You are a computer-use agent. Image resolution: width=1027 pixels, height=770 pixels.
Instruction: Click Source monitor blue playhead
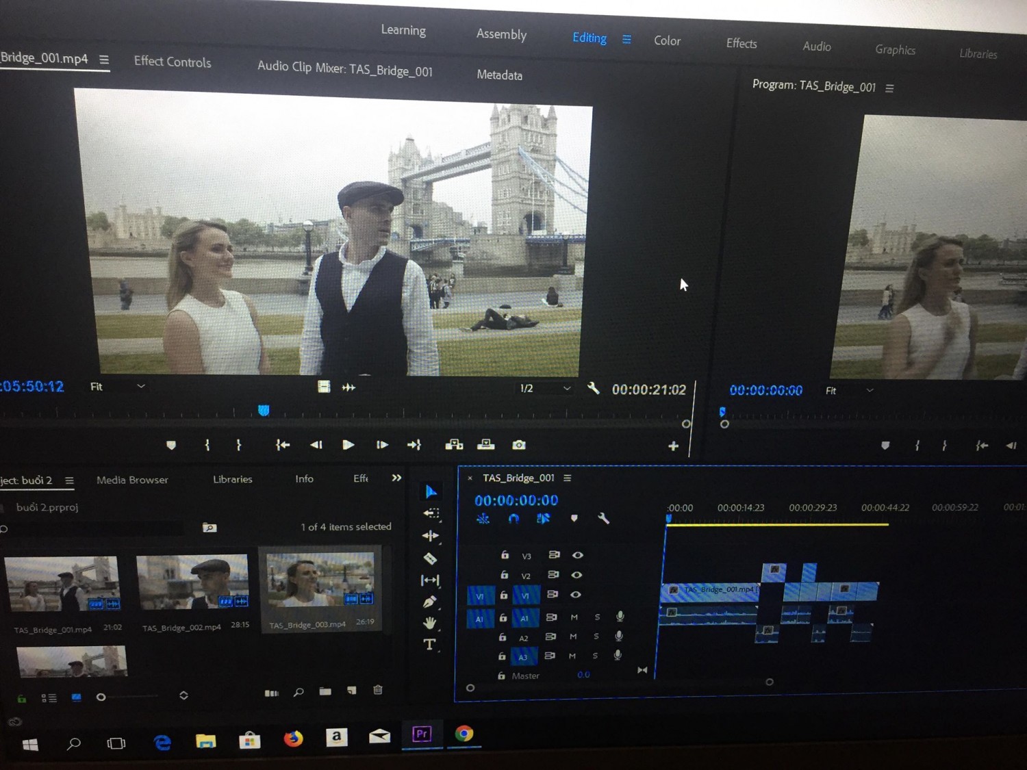click(264, 410)
